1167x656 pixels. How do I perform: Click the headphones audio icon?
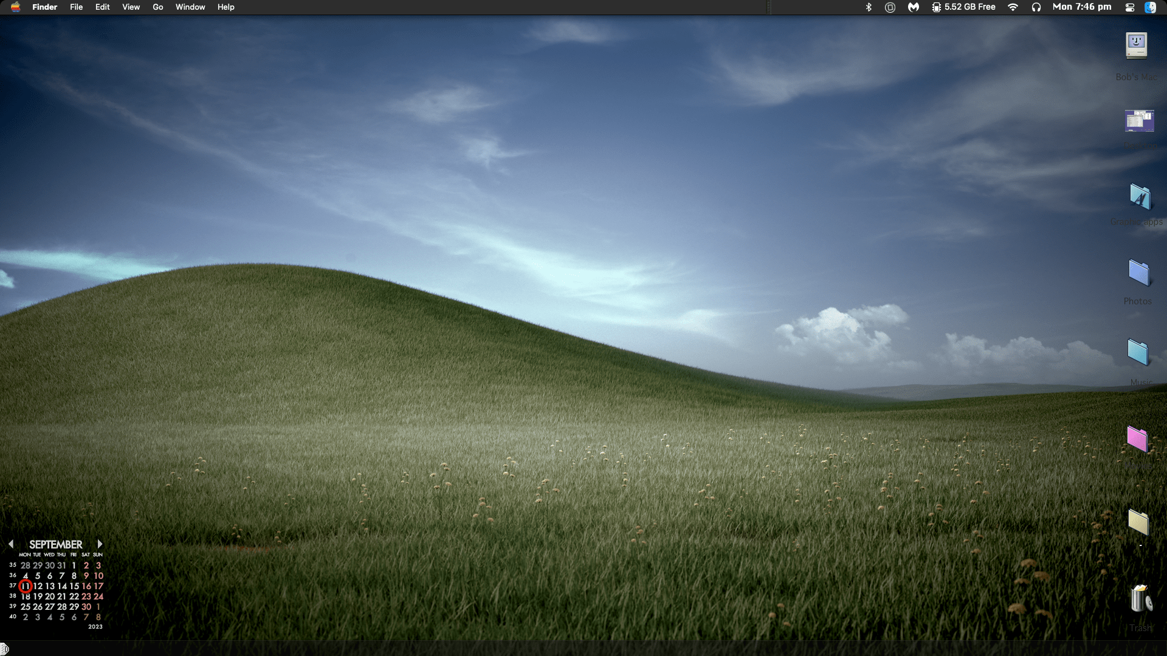click(1036, 7)
